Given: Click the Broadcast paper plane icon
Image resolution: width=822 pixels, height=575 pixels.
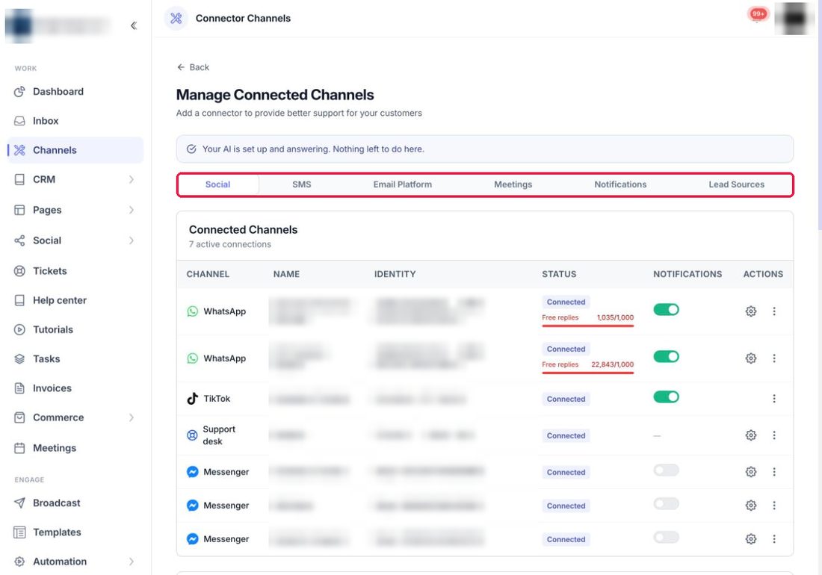Looking at the screenshot, I should coord(19,503).
